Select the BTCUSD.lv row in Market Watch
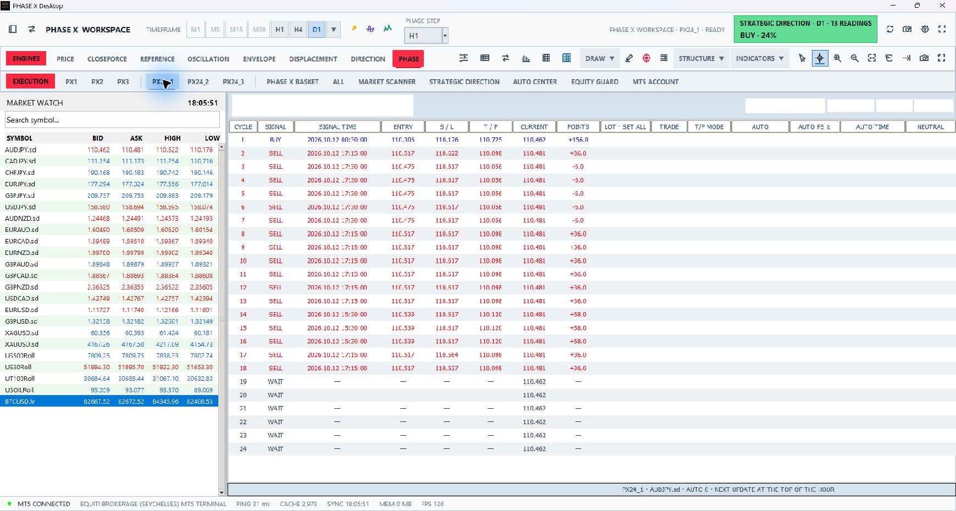Screen dimensions: 956x511 tap(109, 402)
